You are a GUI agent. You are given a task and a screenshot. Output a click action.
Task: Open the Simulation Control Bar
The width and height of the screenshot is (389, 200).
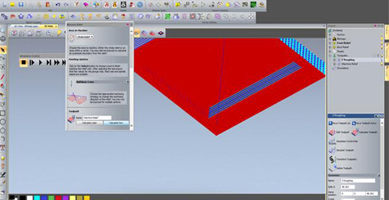point(344,141)
